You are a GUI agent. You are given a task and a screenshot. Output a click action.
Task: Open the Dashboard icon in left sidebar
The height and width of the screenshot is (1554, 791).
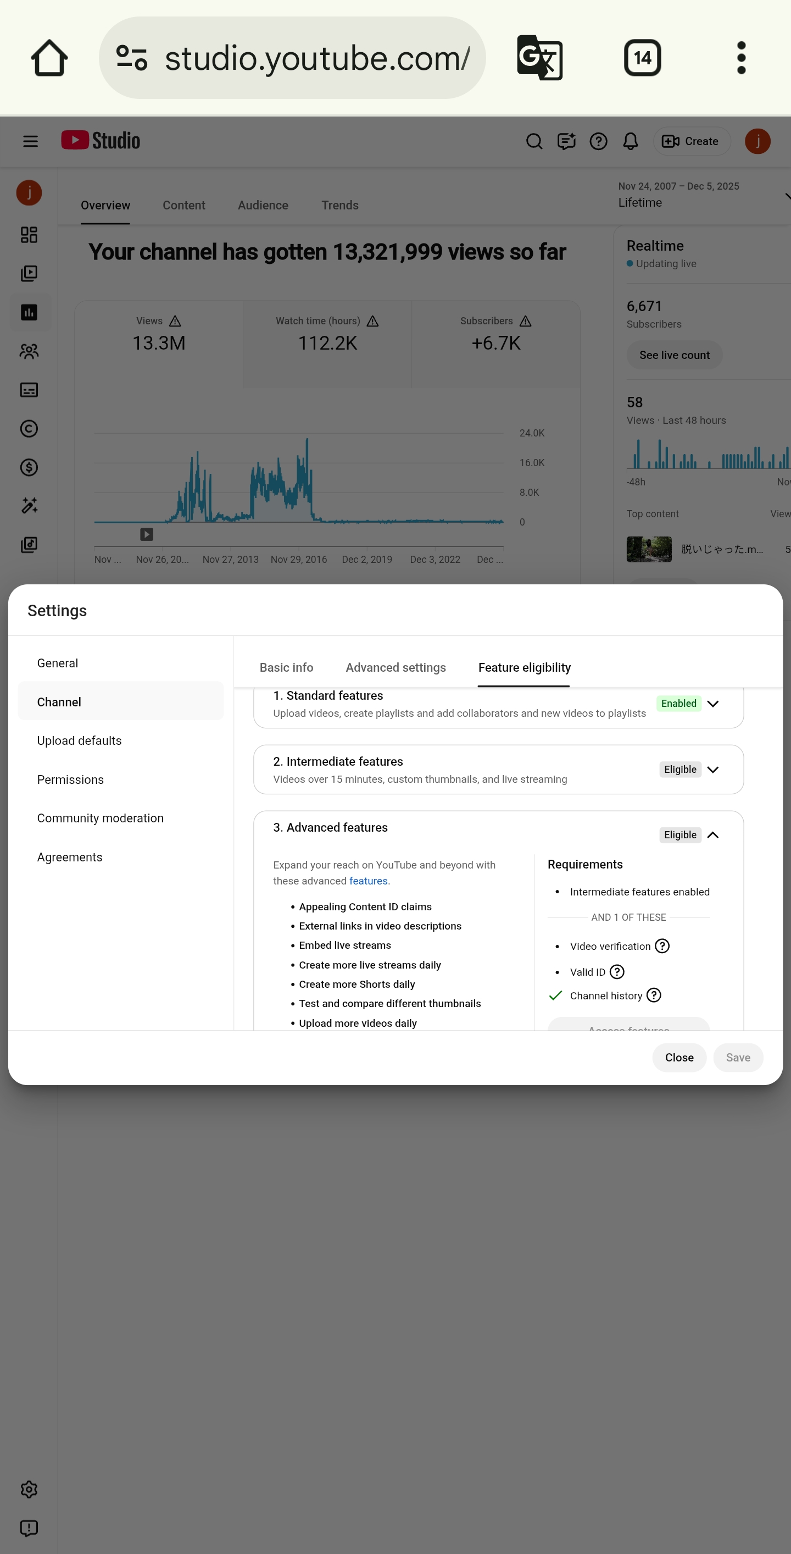[x=29, y=235]
